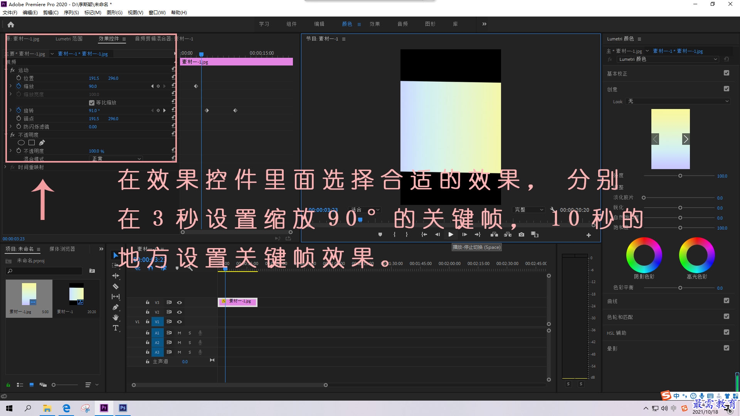Select the Selection tool in toolbar
740x416 pixels.
(115, 255)
